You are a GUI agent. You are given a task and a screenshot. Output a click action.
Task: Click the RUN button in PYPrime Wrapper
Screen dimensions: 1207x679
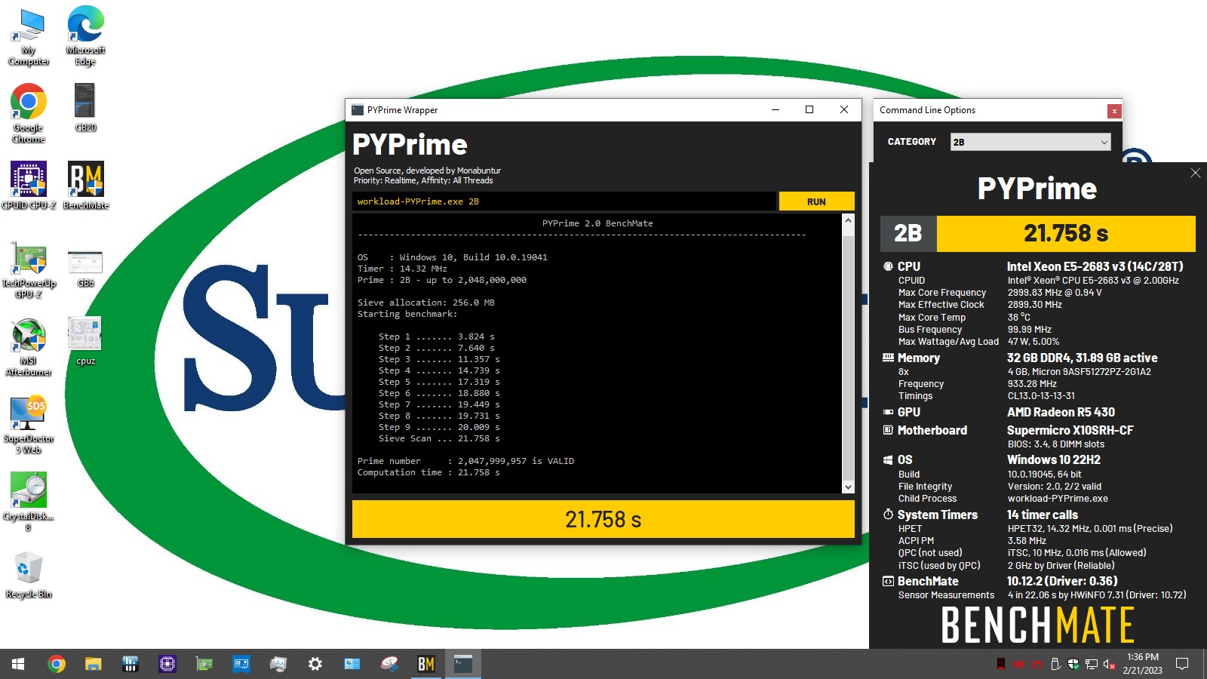tap(816, 201)
